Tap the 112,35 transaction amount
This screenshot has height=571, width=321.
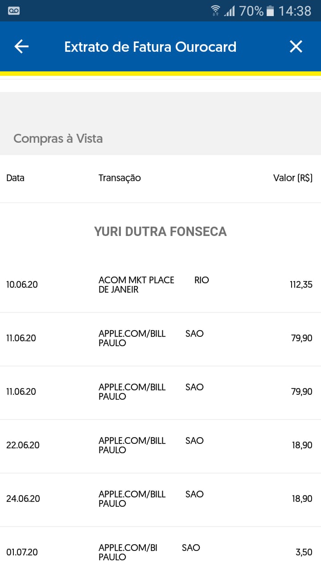tap(301, 285)
